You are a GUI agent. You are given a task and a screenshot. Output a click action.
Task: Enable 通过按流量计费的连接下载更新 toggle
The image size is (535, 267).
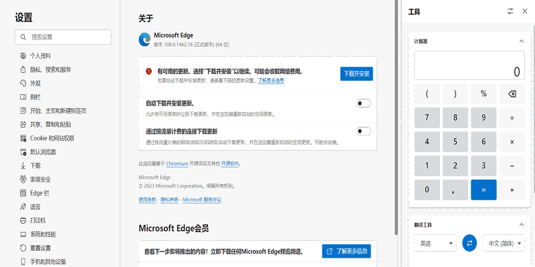[x=363, y=131]
